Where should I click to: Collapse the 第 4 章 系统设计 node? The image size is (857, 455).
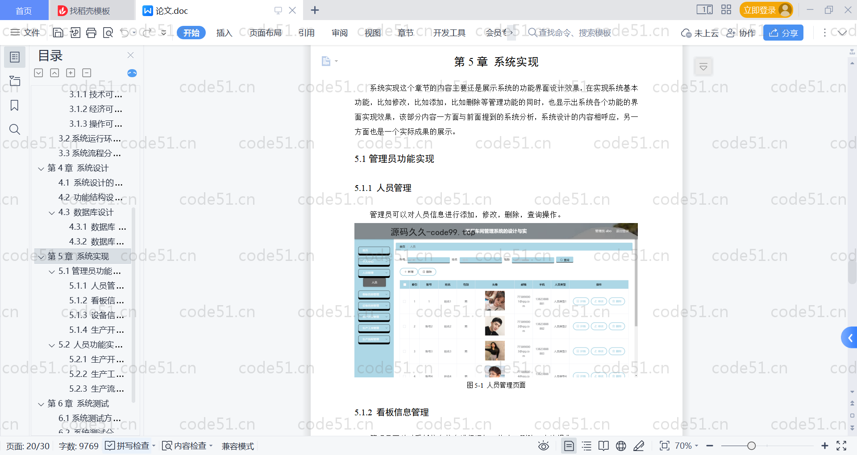41,169
